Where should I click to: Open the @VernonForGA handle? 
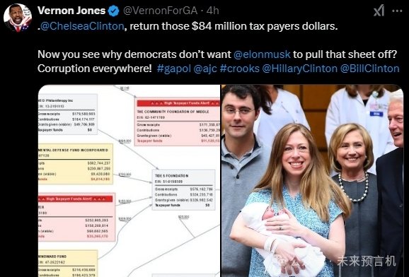160,11
